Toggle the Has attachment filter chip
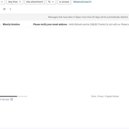Viewport: 129px width, 129px height. [x=35, y=2]
